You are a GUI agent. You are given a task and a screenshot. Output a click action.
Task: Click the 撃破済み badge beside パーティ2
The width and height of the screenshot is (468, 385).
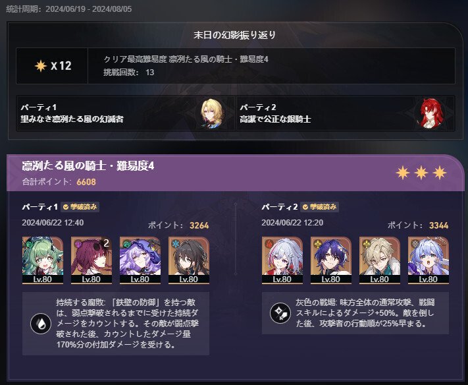pos(320,207)
